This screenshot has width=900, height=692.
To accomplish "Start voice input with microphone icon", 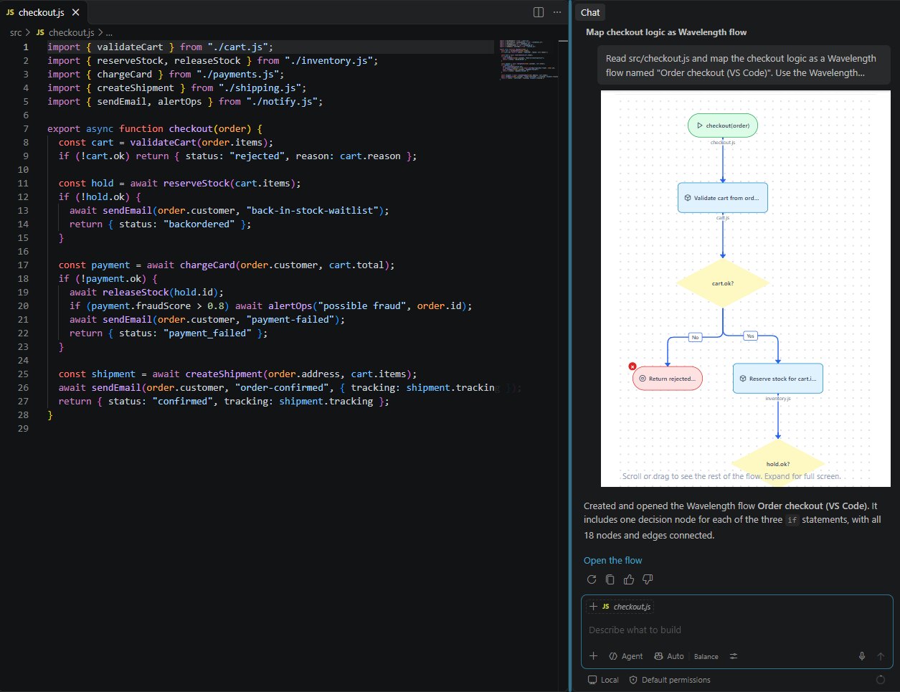I will coord(862,656).
